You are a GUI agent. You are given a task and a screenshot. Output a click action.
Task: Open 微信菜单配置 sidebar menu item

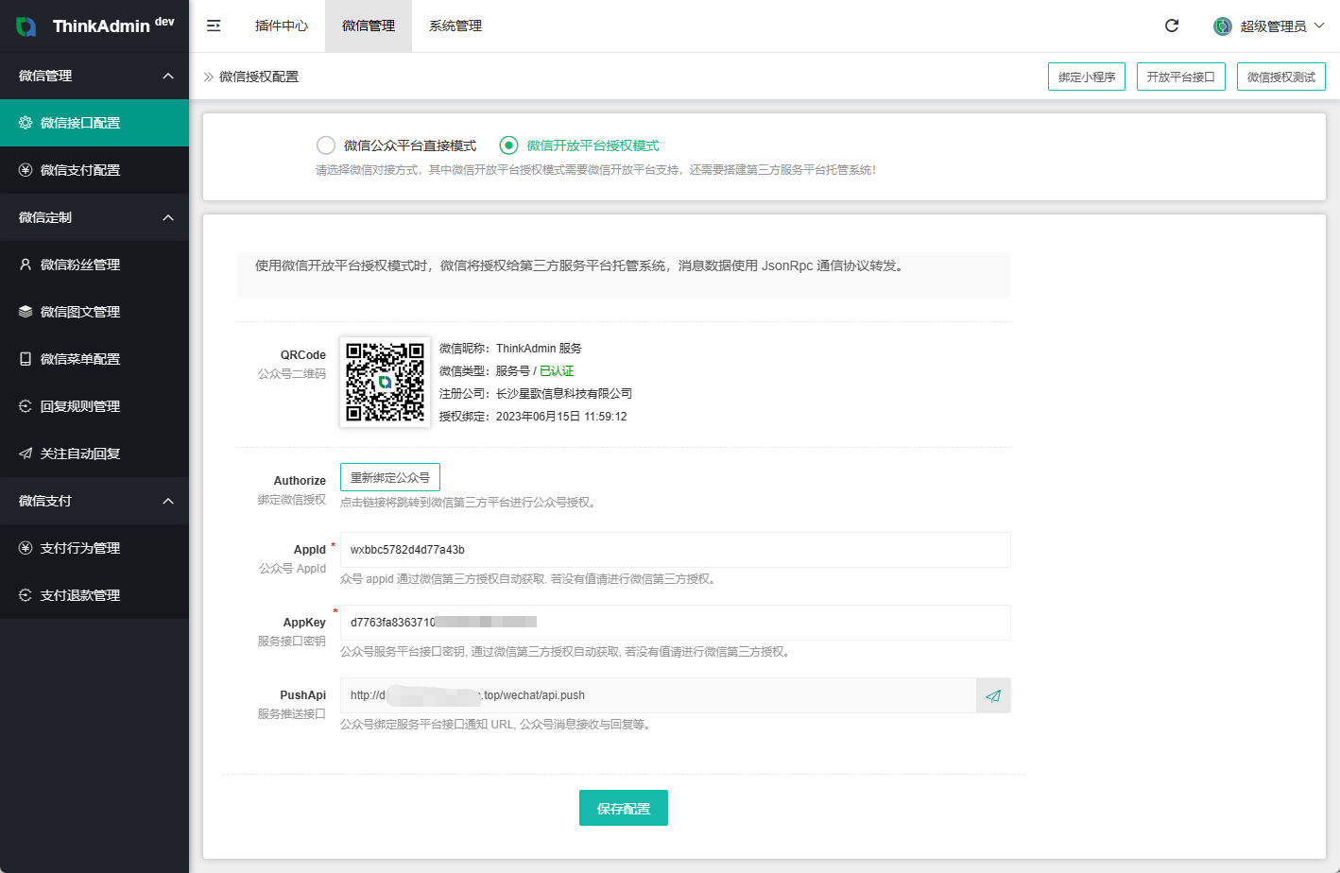[x=94, y=359]
